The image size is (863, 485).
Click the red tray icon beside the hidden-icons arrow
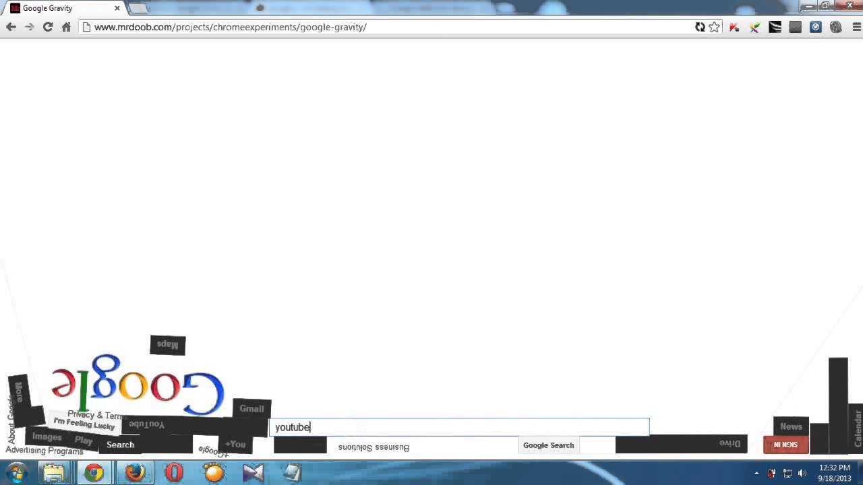tap(771, 474)
